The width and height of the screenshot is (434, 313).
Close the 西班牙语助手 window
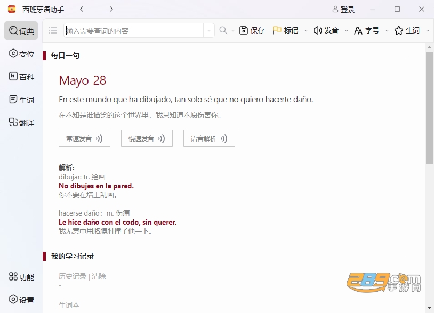click(x=422, y=10)
